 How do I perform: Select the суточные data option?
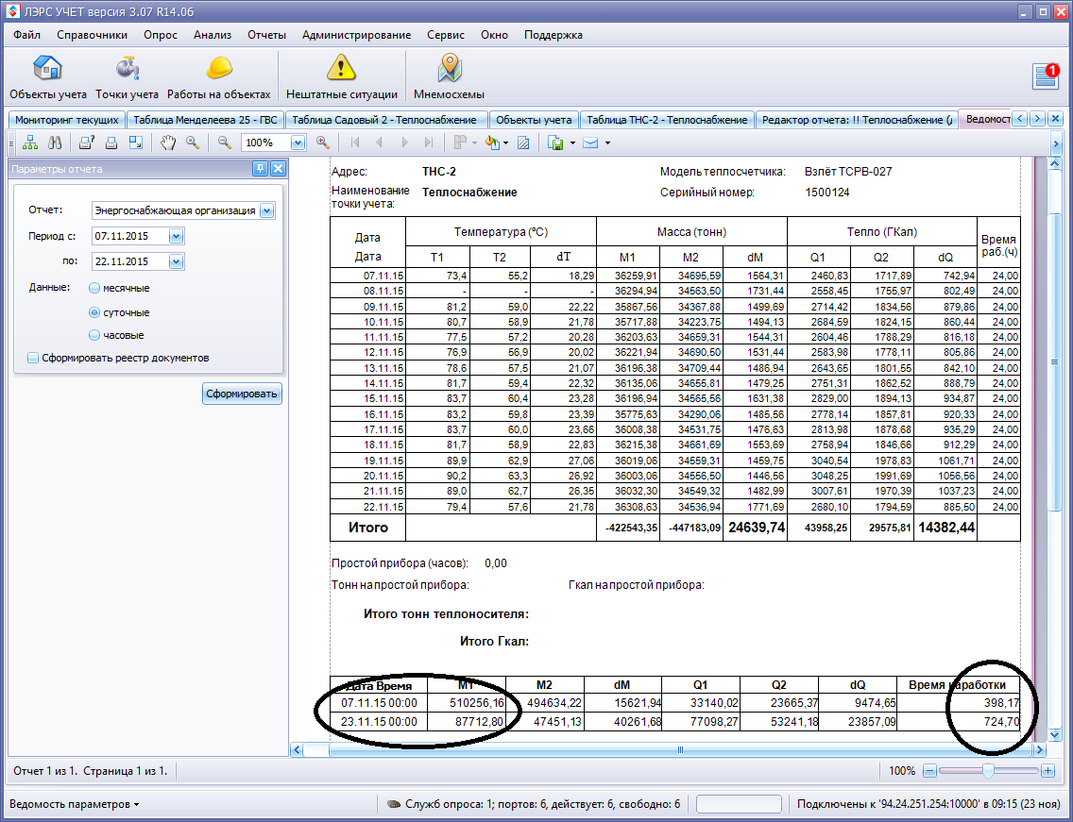(x=94, y=312)
